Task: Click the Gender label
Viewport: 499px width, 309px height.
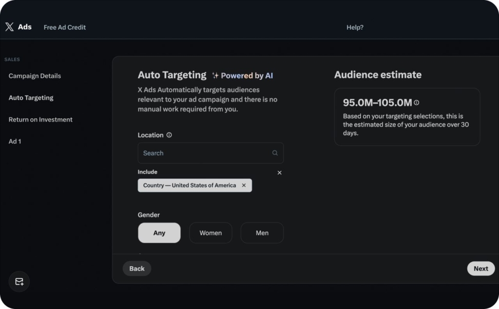Action: coord(149,215)
